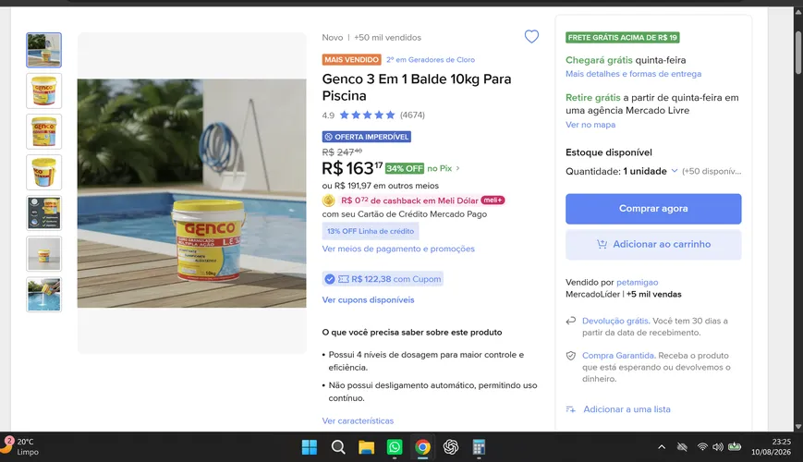Click the '34% OFF' green tag
The height and width of the screenshot is (462, 803).
[405, 168]
